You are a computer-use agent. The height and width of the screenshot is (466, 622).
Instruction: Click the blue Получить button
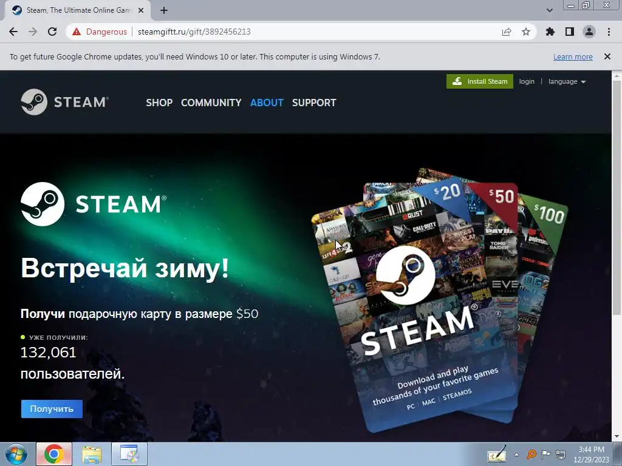click(x=52, y=409)
